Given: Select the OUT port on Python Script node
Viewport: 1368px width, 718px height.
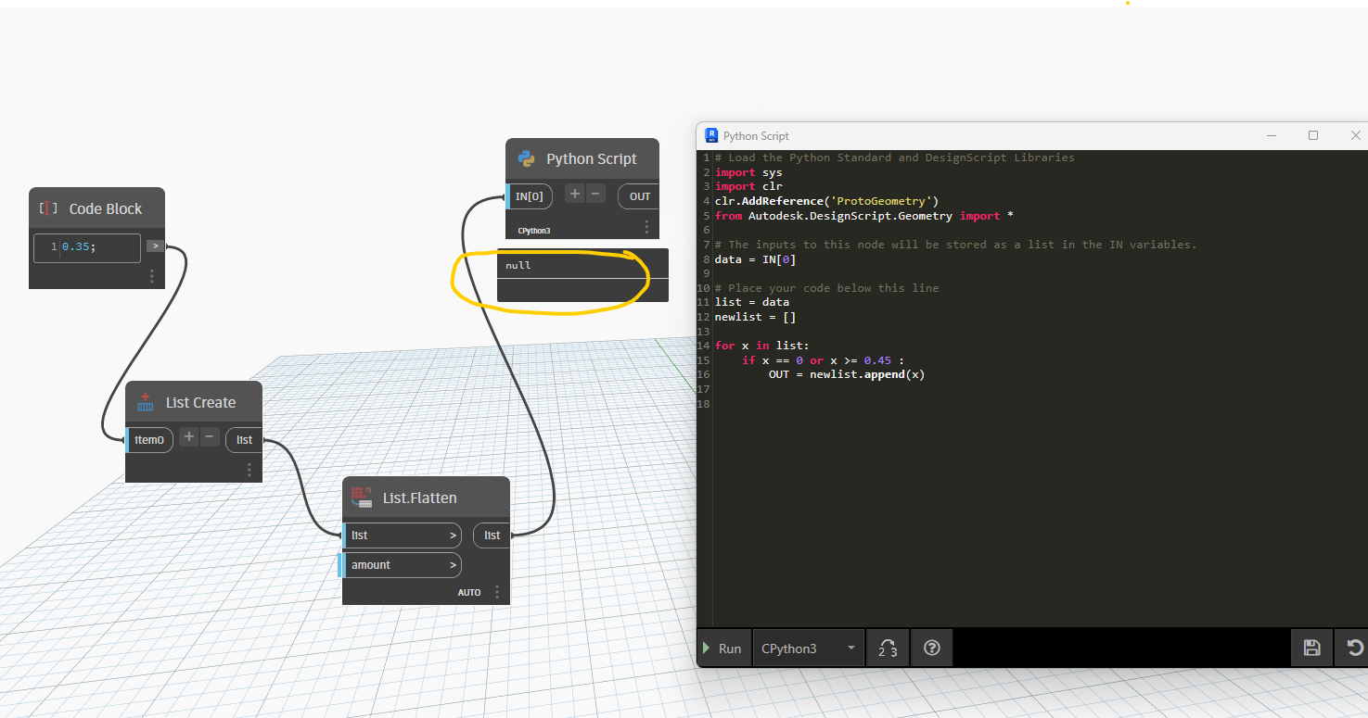Looking at the screenshot, I should 640,196.
